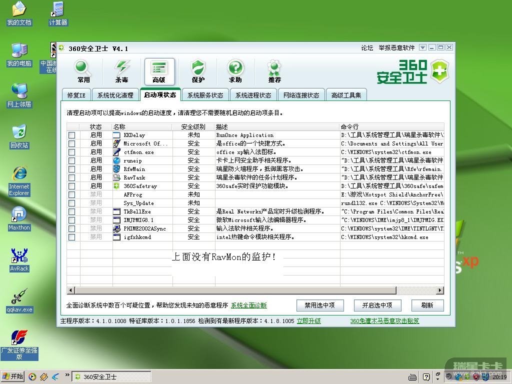Launch AvRack desktop icon
The image size is (512, 384).
pos(19,260)
